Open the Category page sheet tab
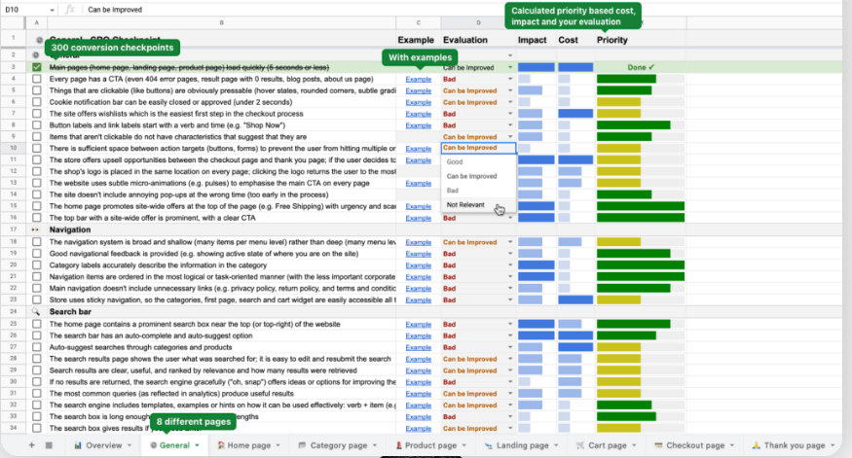 [x=338, y=445]
